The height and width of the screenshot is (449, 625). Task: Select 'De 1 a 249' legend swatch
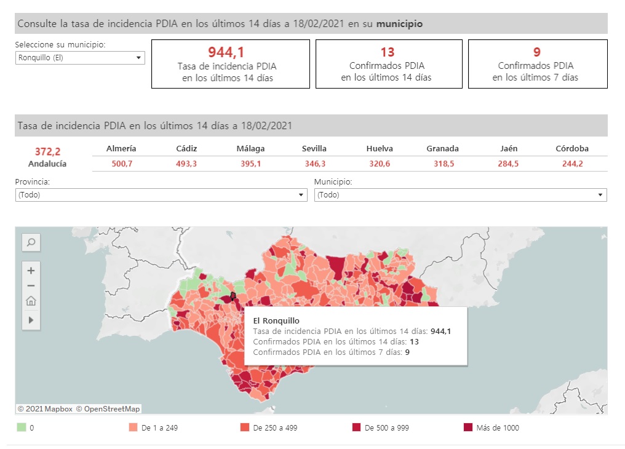pyautogui.click(x=133, y=427)
